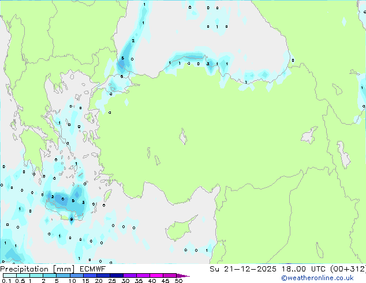
Task: Click the '40' legend label
Action: point(152,281)
